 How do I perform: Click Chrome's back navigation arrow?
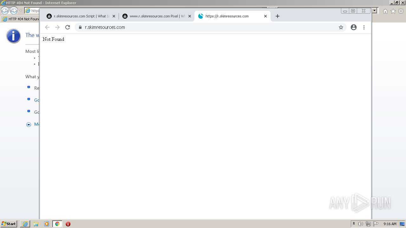pos(47,27)
